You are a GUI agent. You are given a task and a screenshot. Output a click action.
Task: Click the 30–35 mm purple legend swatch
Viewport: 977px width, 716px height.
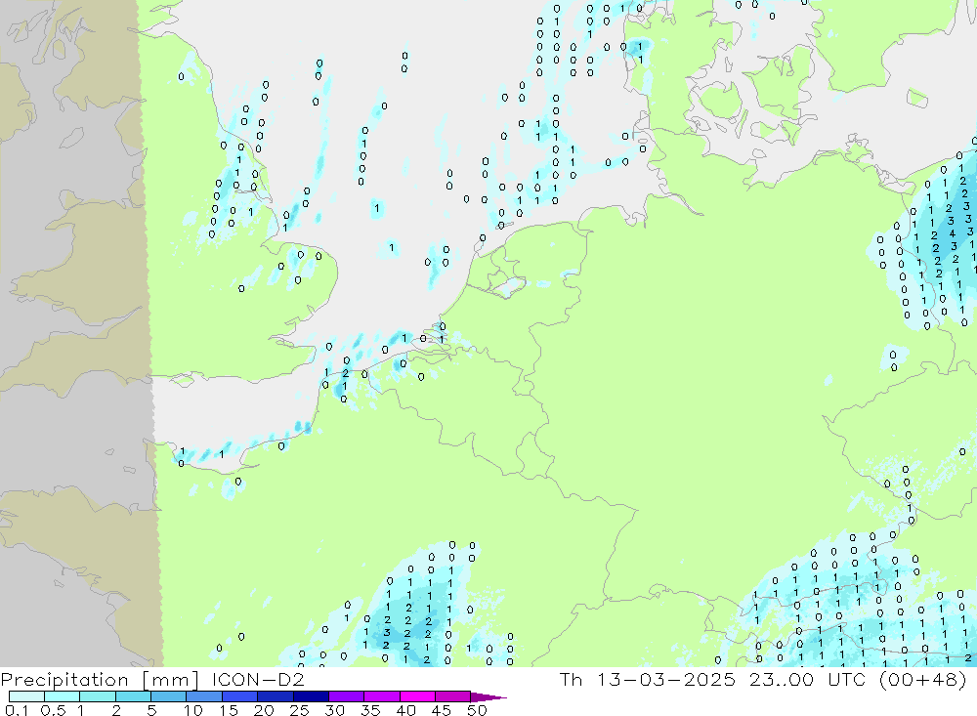click(x=346, y=696)
